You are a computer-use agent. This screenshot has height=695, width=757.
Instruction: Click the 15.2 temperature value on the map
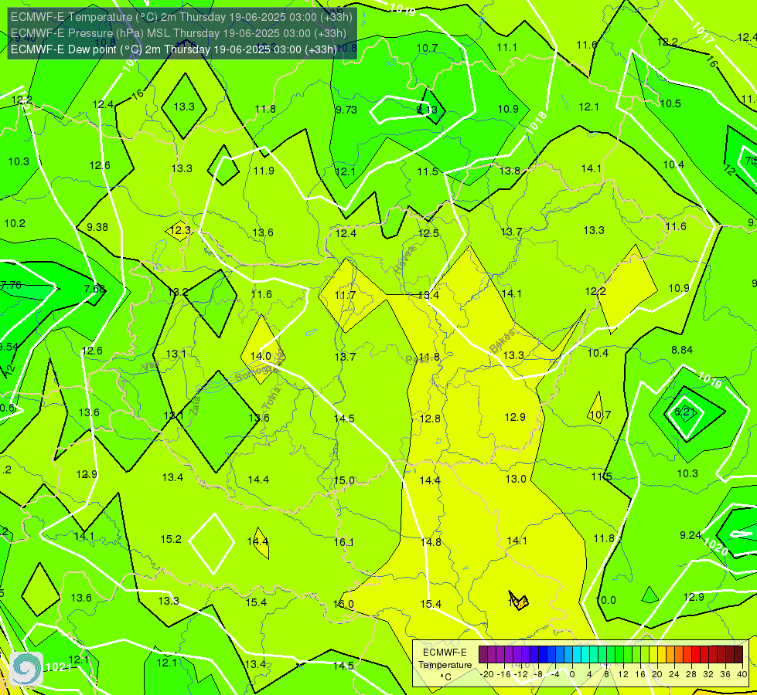171,539
